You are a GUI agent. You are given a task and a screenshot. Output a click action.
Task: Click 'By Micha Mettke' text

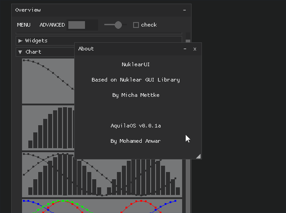tap(136, 95)
